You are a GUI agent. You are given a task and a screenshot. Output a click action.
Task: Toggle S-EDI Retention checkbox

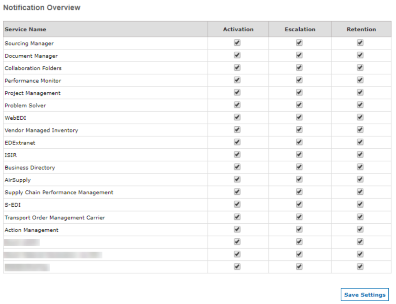coord(360,204)
